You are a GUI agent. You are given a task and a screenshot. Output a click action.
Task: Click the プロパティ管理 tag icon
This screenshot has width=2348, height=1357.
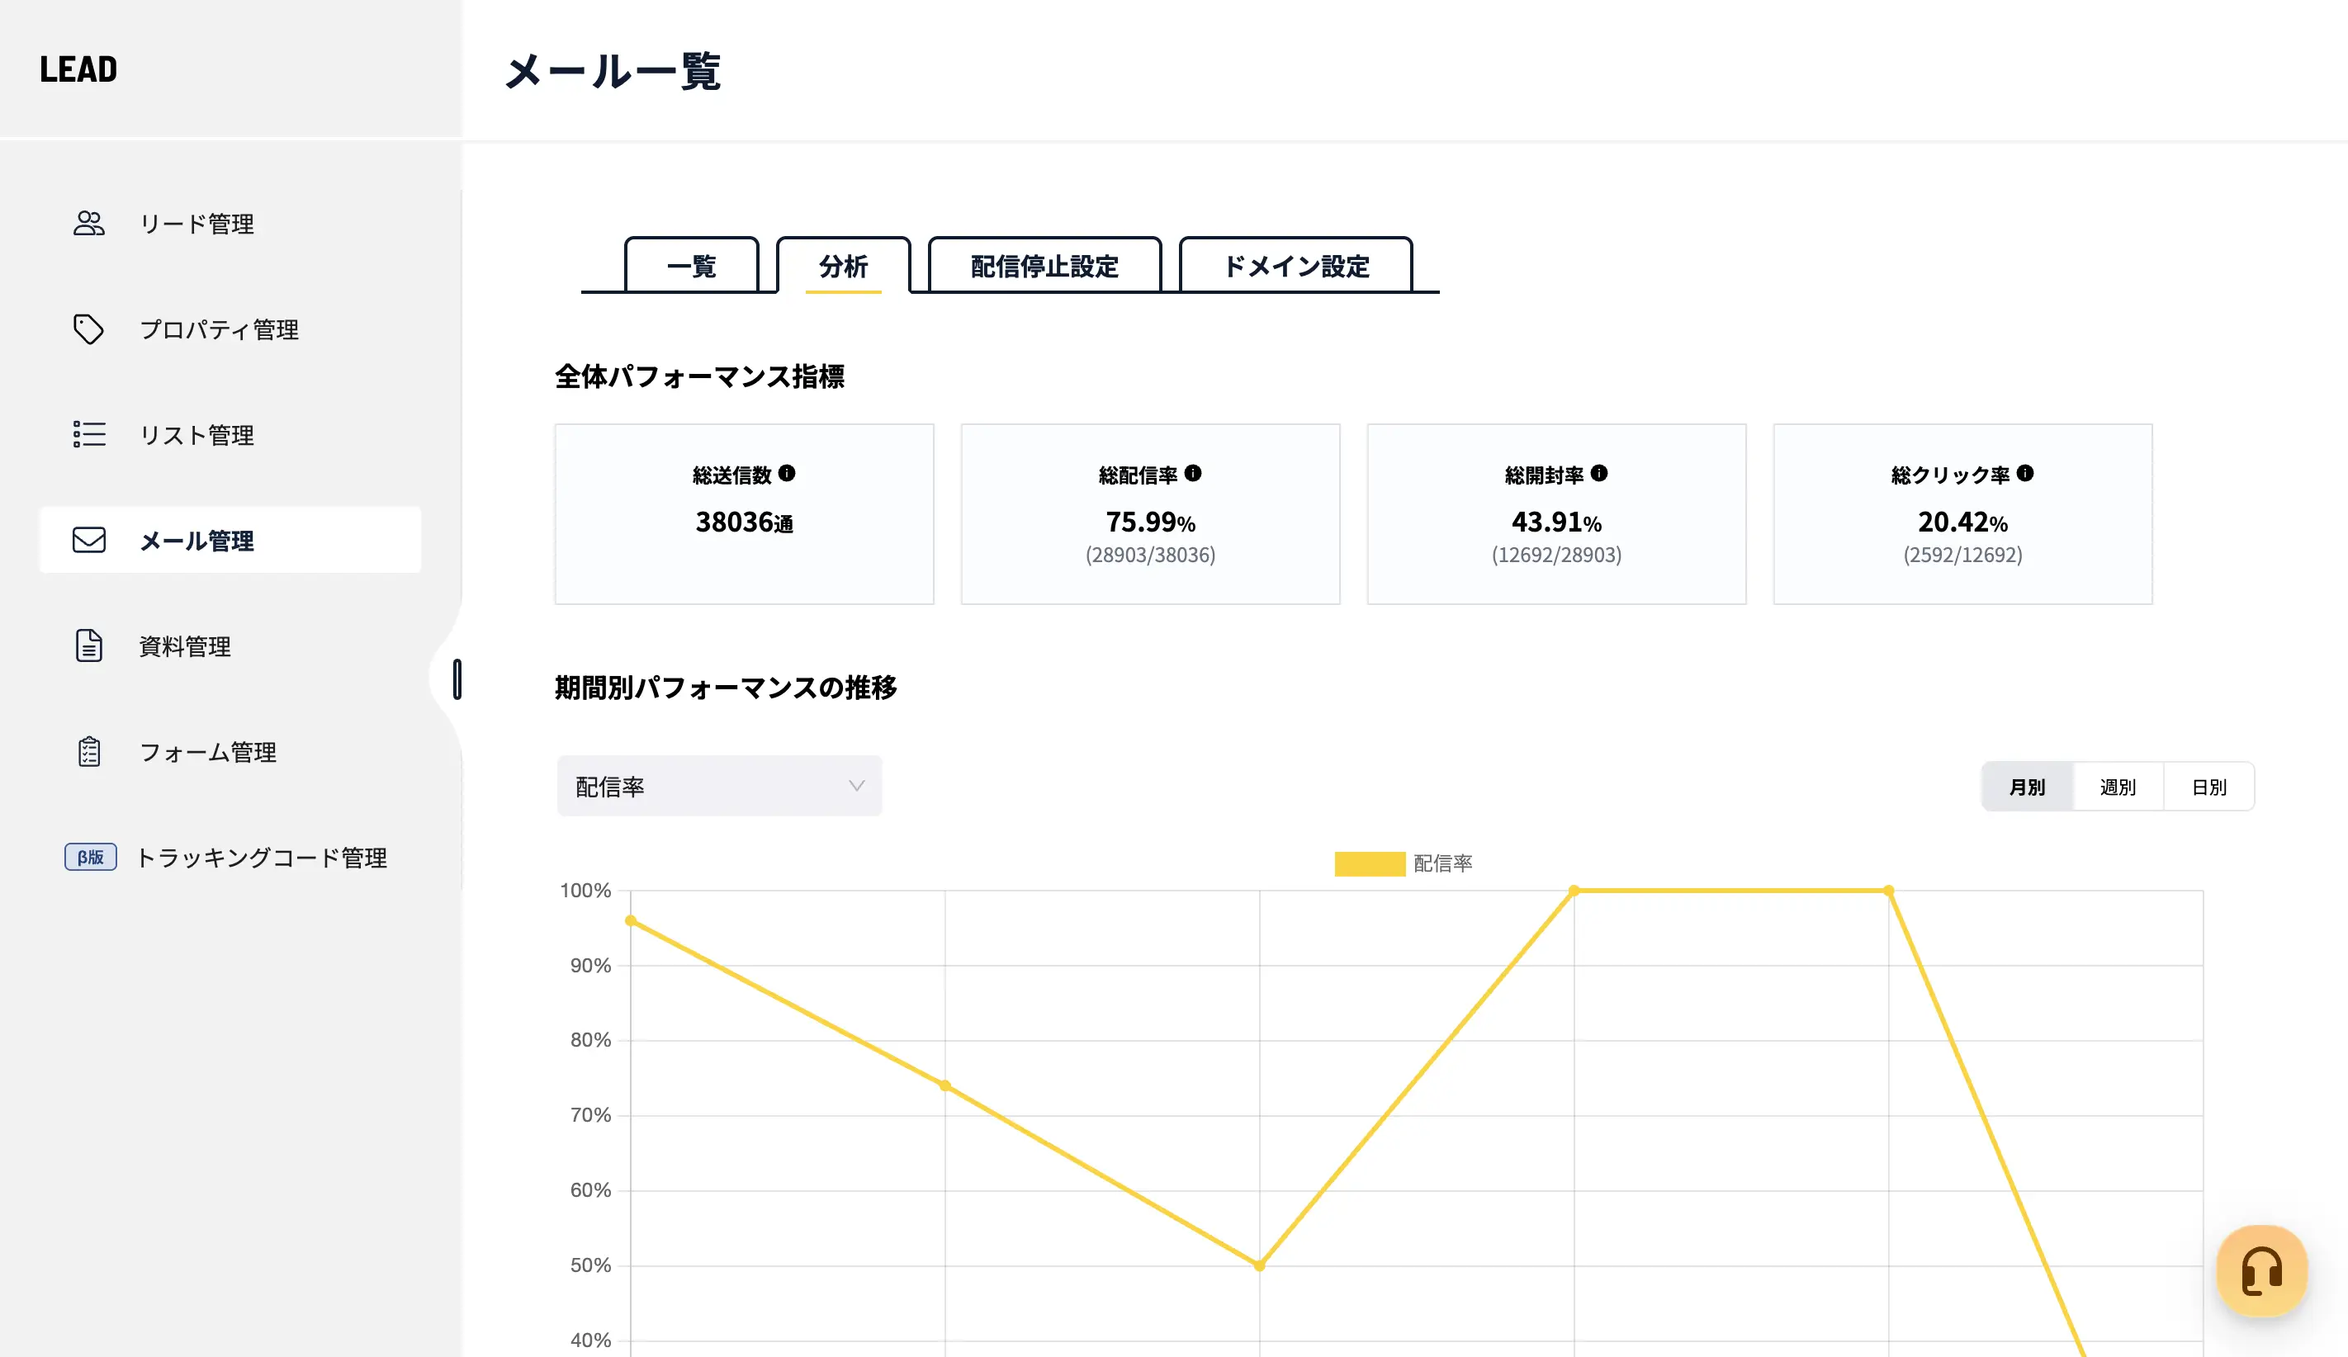click(x=88, y=329)
